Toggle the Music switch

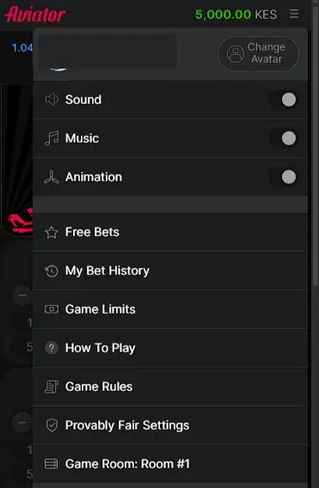point(284,138)
